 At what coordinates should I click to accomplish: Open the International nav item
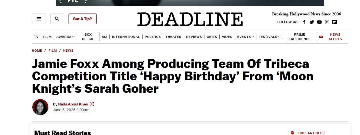tap(126, 37)
